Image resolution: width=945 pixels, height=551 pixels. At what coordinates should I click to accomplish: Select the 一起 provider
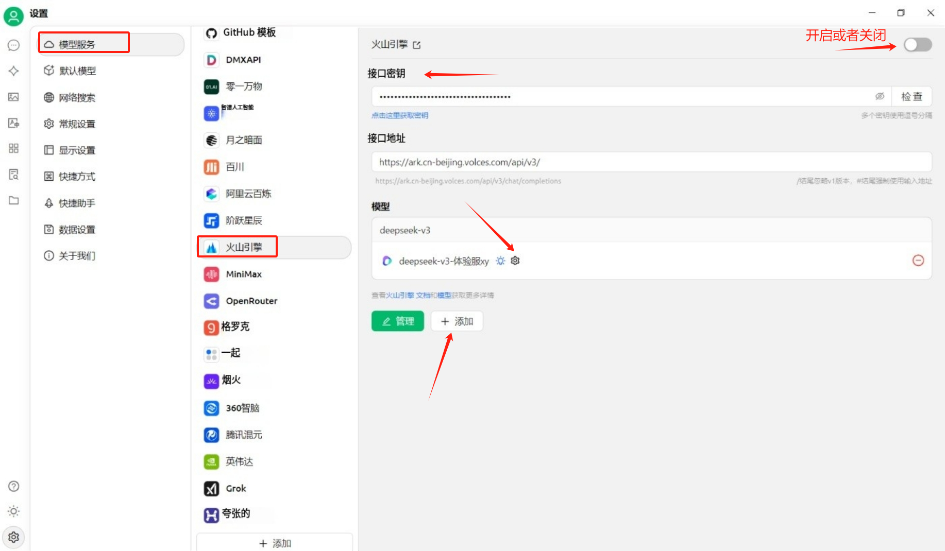(x=274, y=354)
